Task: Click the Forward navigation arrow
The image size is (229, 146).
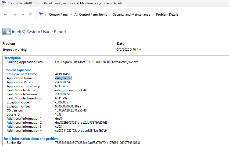Action: tap(15, 15)
